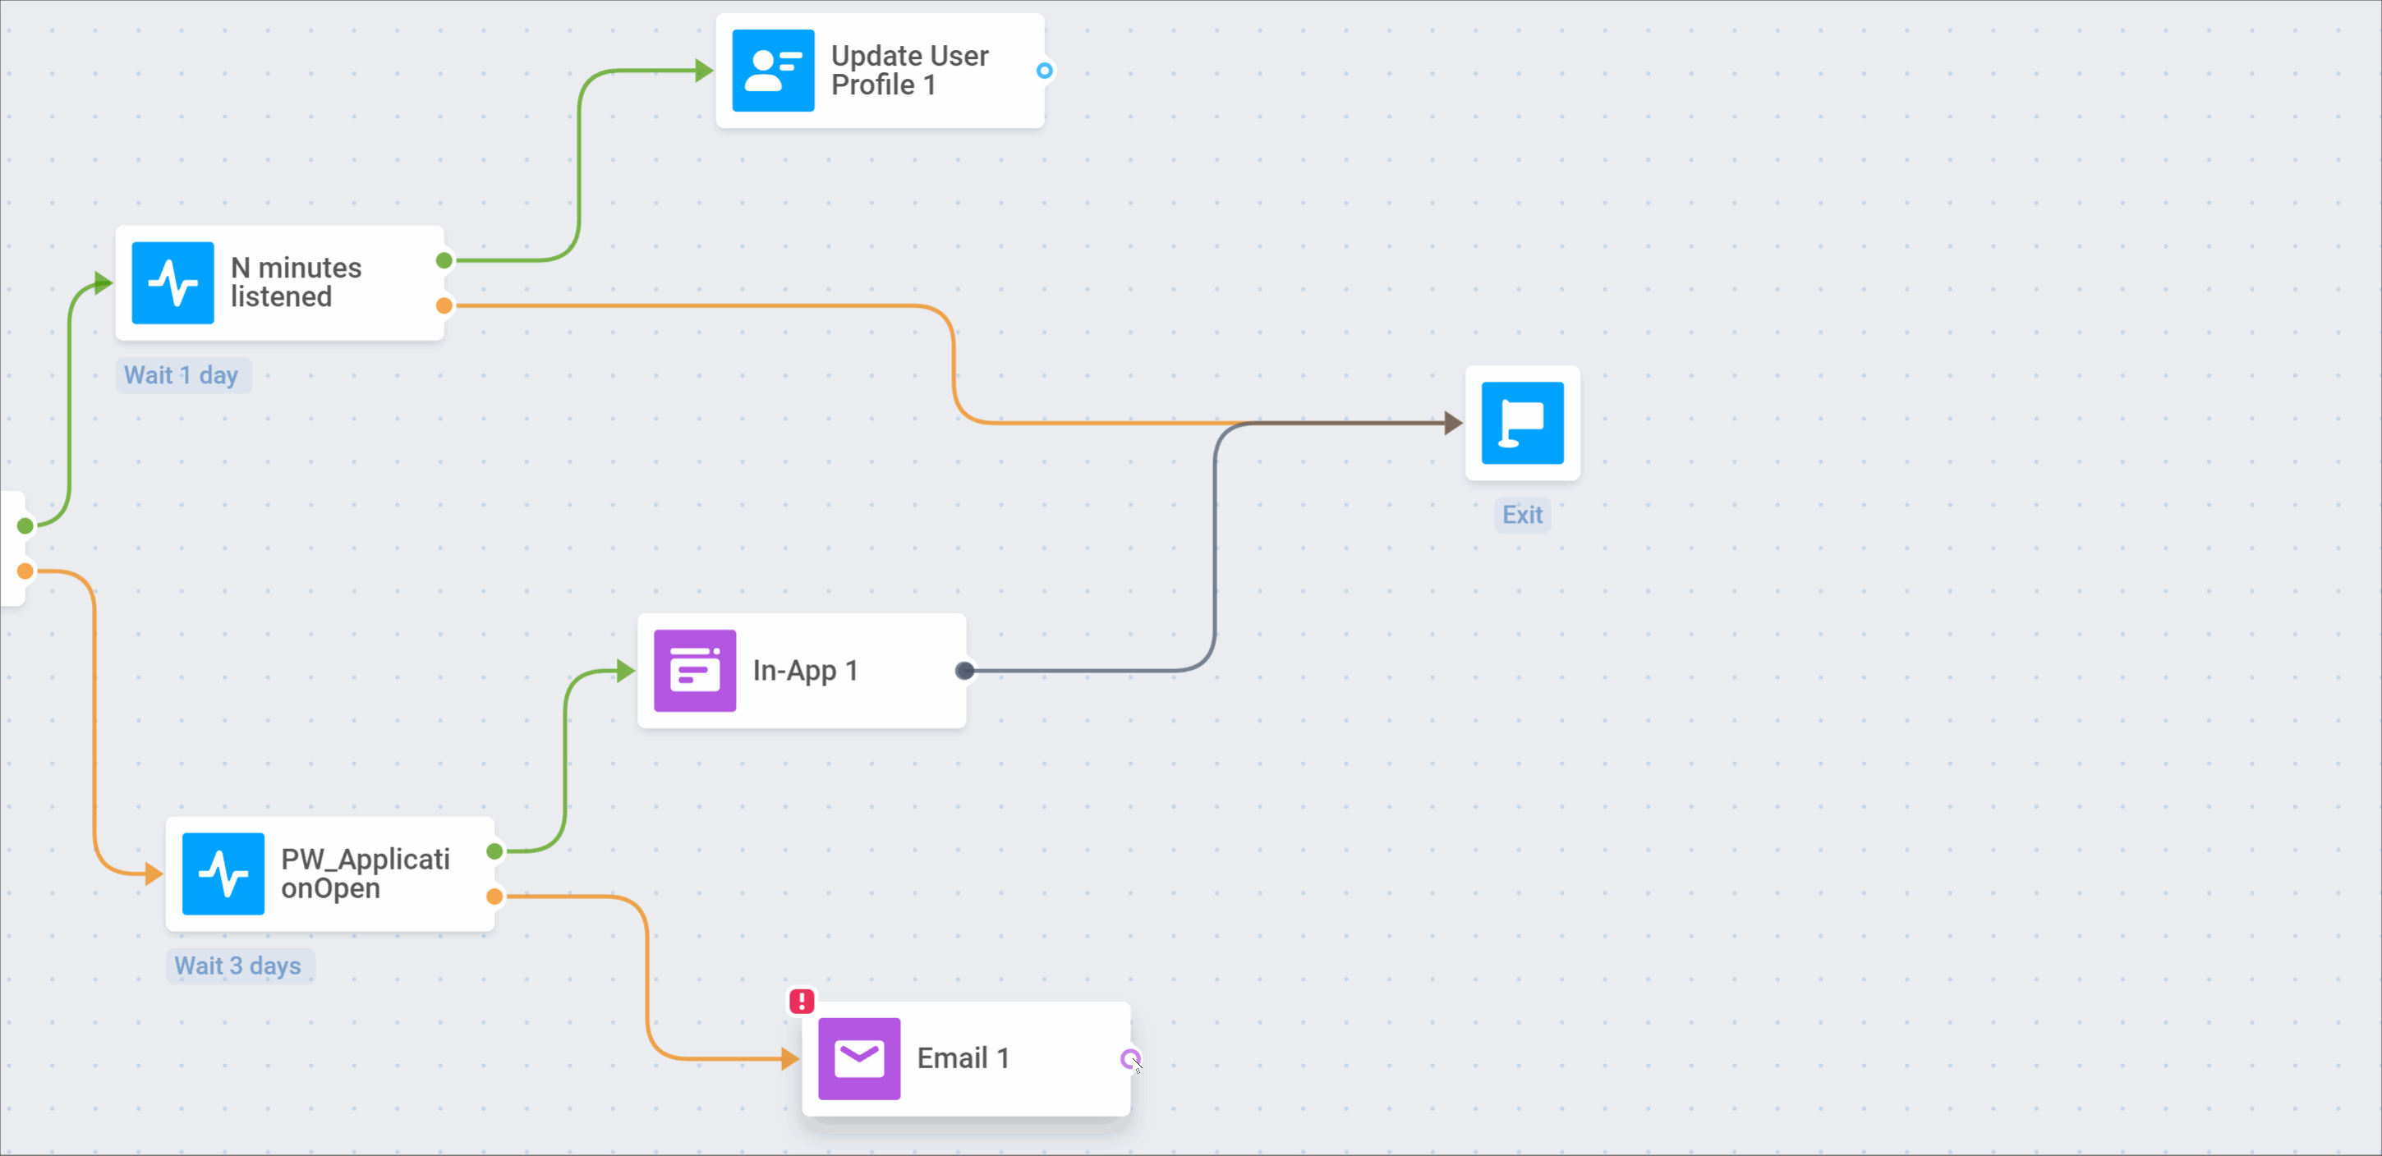Click the PW_ApplicationOpen event icon
The height and width of the screenshot is (1156, 2382).
223,874
